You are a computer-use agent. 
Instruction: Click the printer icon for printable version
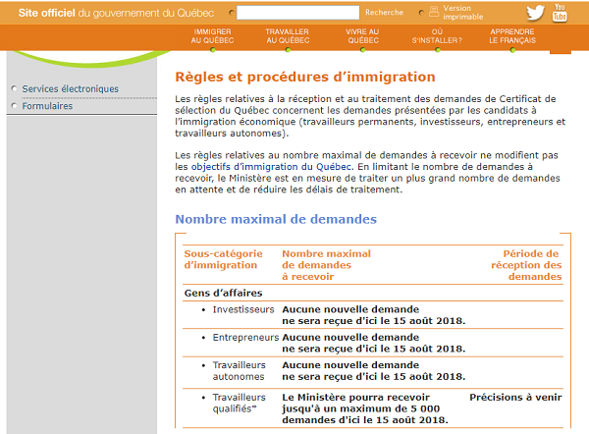click(x=434, y=12)
